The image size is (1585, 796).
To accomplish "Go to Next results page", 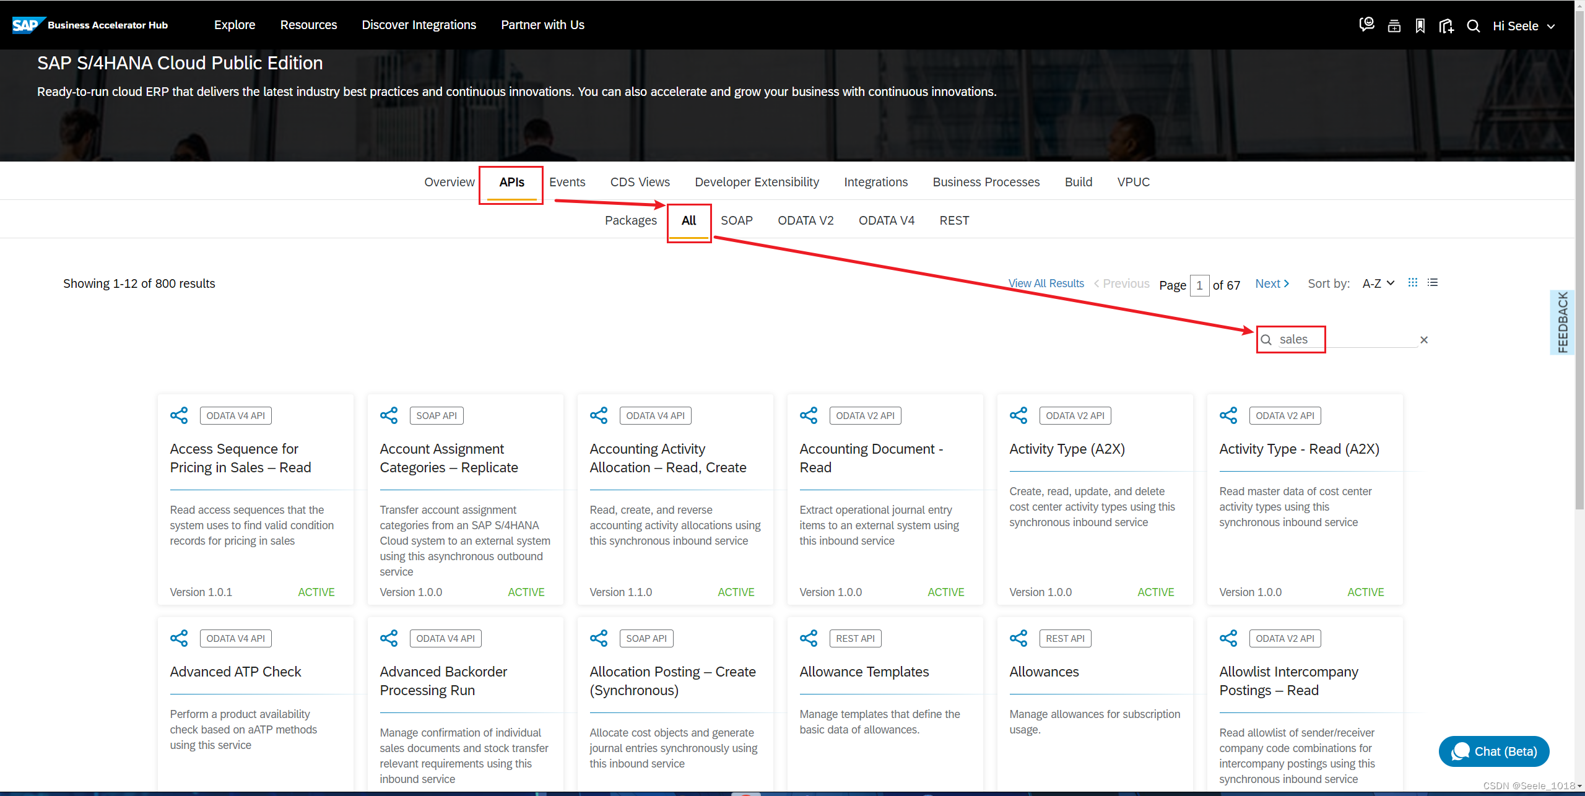I will [1272, 283].
